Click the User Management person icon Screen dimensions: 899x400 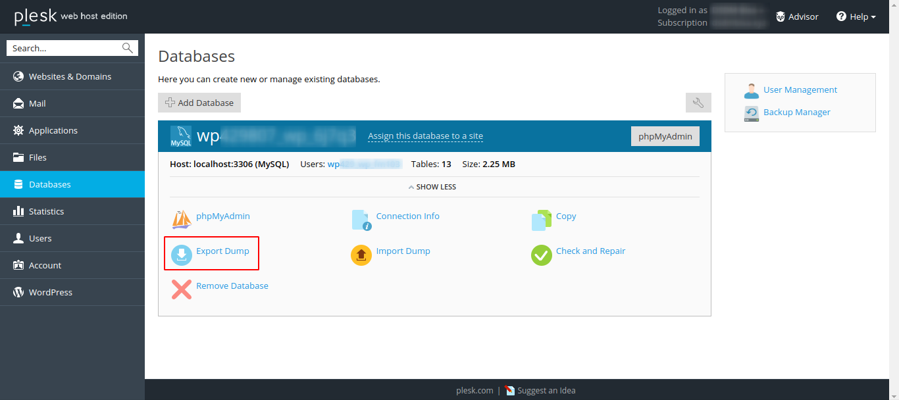click(x=752, y=89)
